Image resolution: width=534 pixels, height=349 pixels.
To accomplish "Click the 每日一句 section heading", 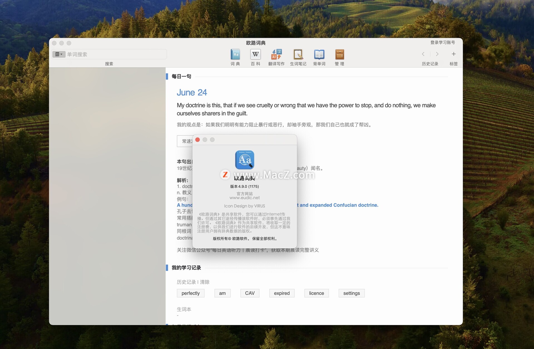I will 181,76.
